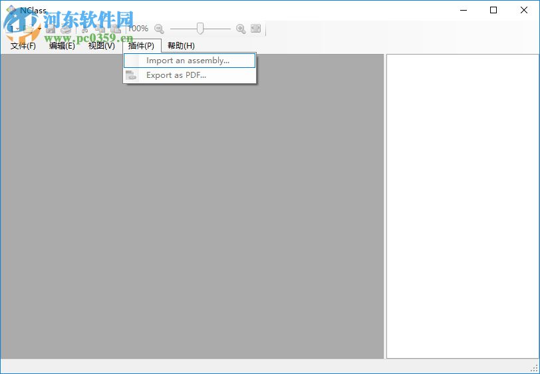540x374 pixels.
Task: Click the Save diagram toolbar icon
Action: click(x=51, y=29)
